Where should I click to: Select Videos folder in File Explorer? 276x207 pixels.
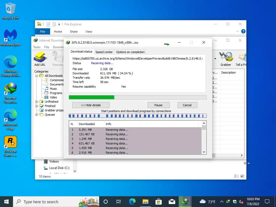pyautogui.click(x=51, y=161)
